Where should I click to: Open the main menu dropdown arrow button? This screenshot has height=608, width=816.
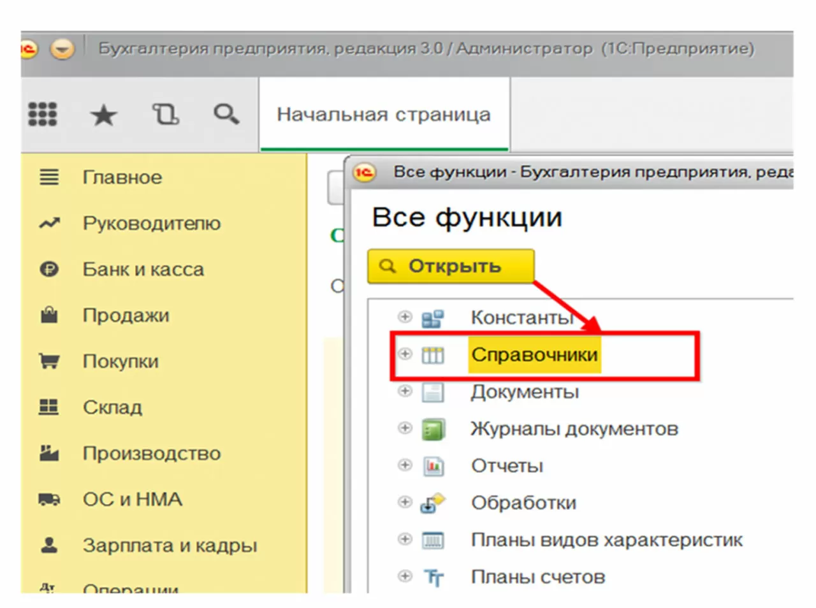tap(62, 48)
